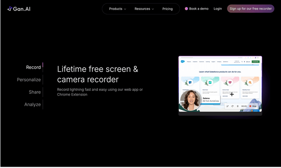Click the pause icon in recorder toolbar

[238, 106]
